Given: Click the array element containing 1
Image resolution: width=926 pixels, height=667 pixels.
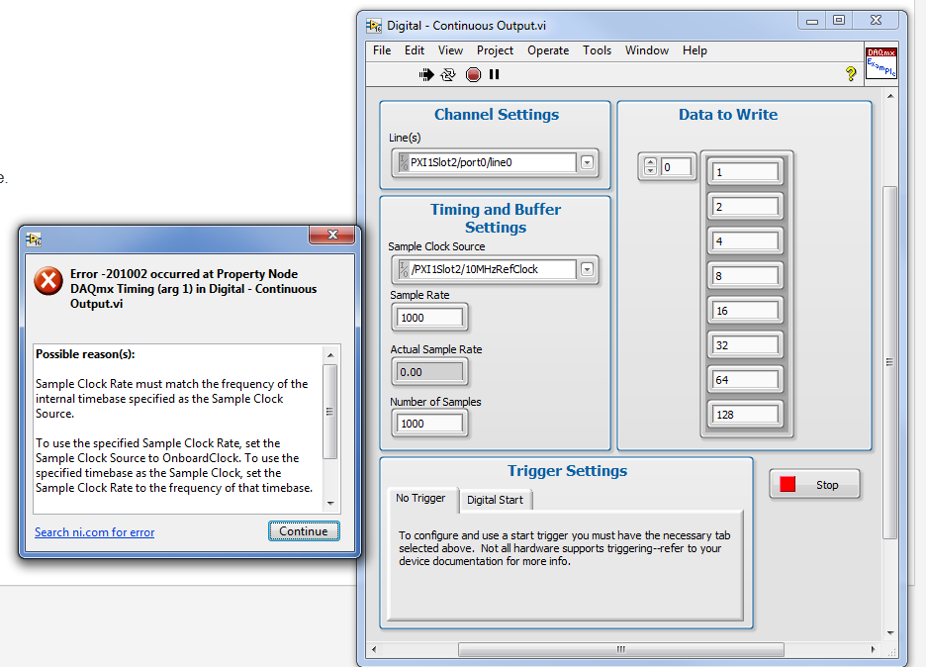Looking at the screenshot, I should [x=745, y=172].
